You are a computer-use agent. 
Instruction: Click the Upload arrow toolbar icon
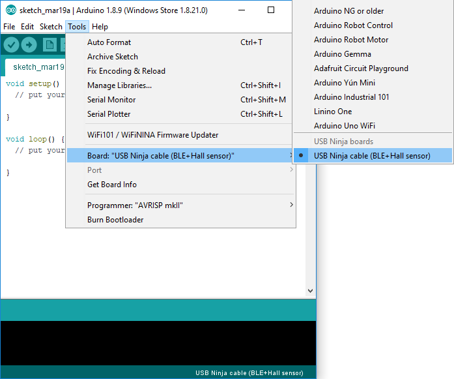pyautogui.click(x=29, y=45)
